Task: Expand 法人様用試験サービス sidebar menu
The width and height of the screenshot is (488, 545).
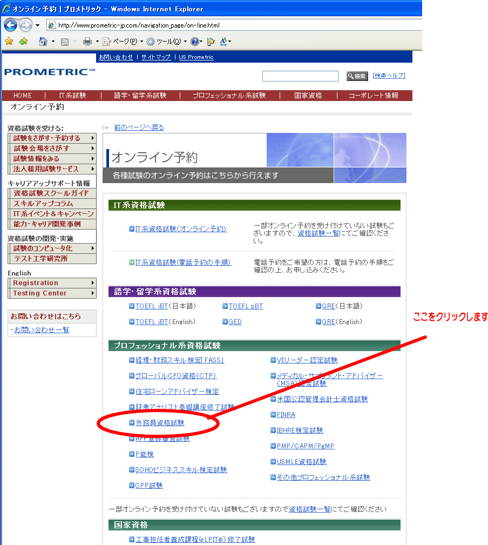Action: click(52, 169)
